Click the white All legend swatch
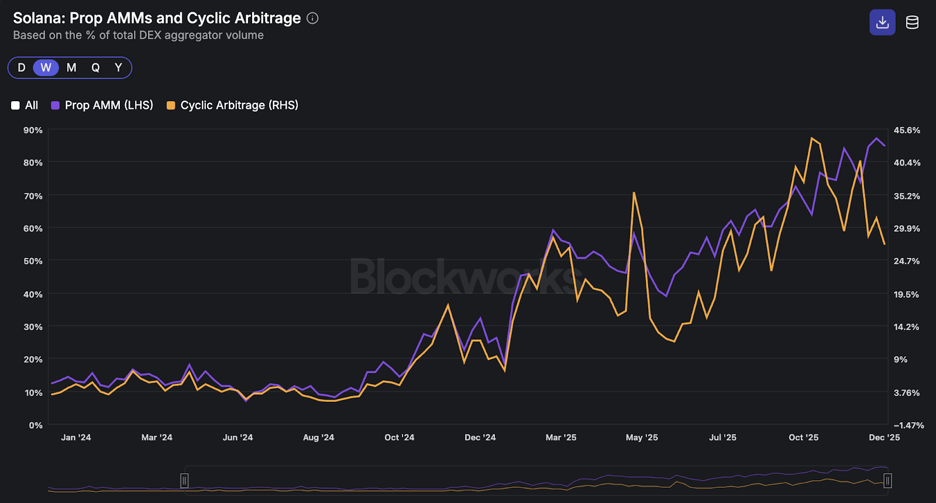This screenshot has width=936, height=503. click(16, 105)
